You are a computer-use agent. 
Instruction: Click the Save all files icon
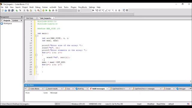point(12,10)
